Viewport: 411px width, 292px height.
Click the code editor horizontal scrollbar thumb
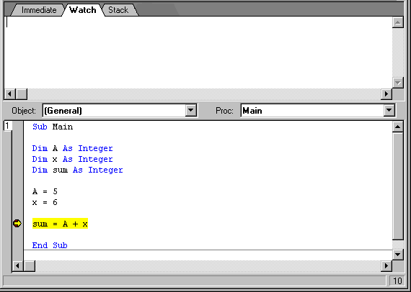point(30,266)
